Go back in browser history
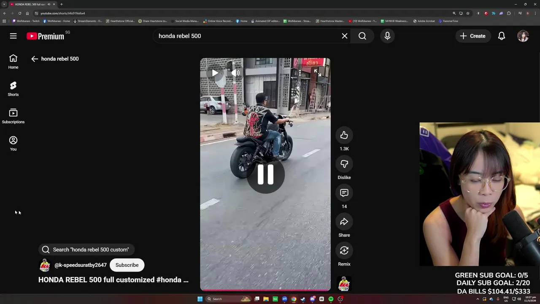Viewport: 540px width, 304px height. 5,13
